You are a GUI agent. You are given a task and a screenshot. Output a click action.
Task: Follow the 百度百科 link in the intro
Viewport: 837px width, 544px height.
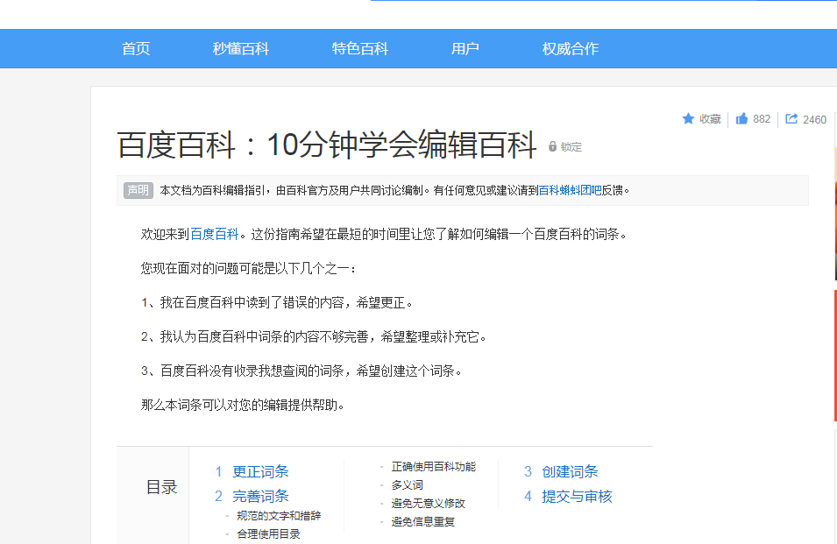215,235
